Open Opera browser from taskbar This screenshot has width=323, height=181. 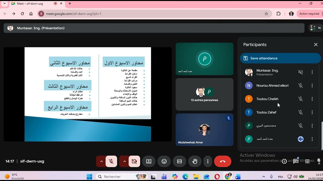click(217, 177)
